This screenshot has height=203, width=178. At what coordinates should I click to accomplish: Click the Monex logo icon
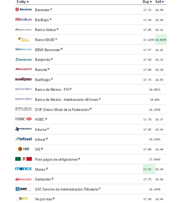coord(24,169)
